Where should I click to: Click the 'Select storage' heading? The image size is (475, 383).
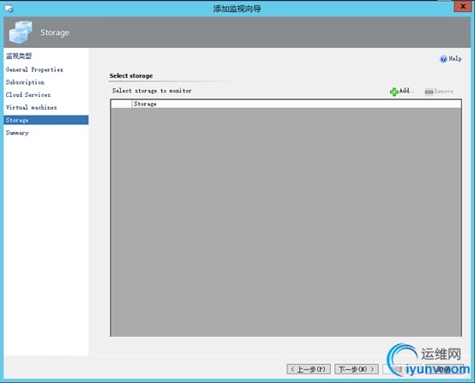(x=131, y=75)
